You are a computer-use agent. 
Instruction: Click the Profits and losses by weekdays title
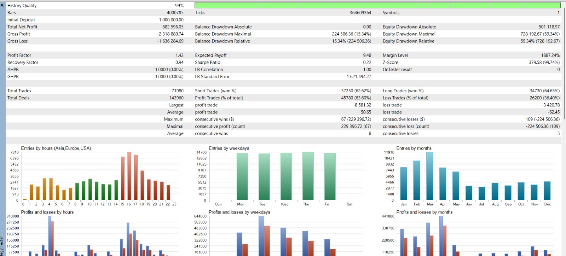239,212
